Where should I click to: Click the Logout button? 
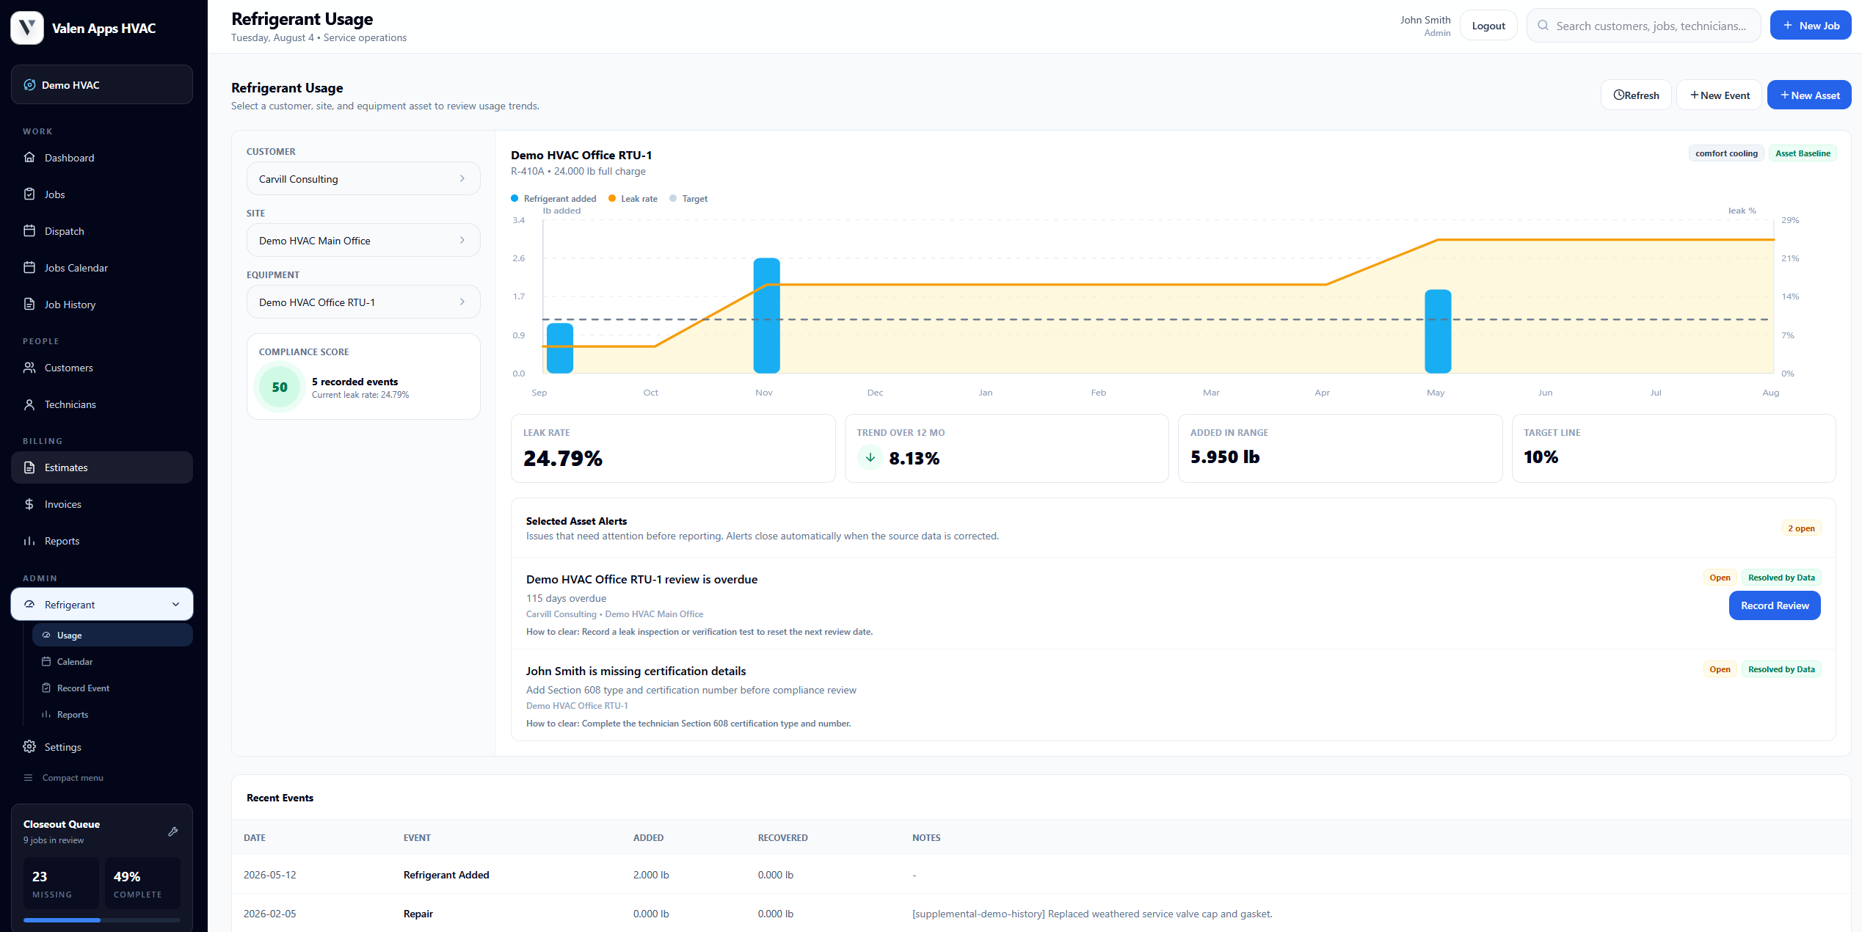tap(1488, 25)
